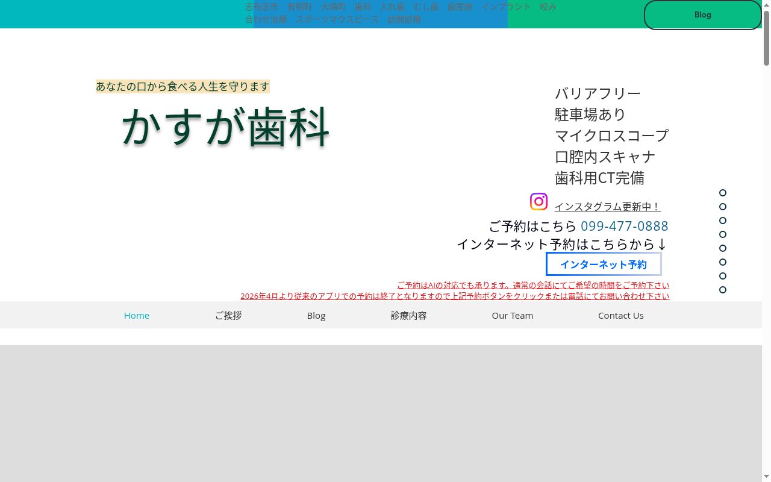Image resolution: width=771 pixels, height=482 pixels.
Task: Open the Contact Us menu item
Action: click(621, 315)
